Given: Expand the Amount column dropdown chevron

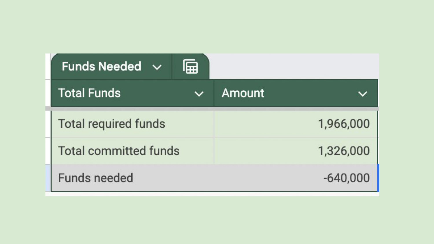Looking at the screenshot, I should 362,94.
